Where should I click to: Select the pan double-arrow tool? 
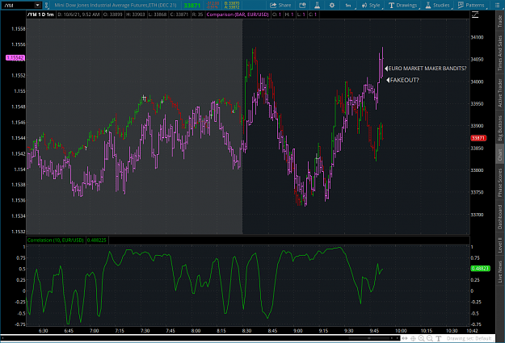click(x=405, y=338)
